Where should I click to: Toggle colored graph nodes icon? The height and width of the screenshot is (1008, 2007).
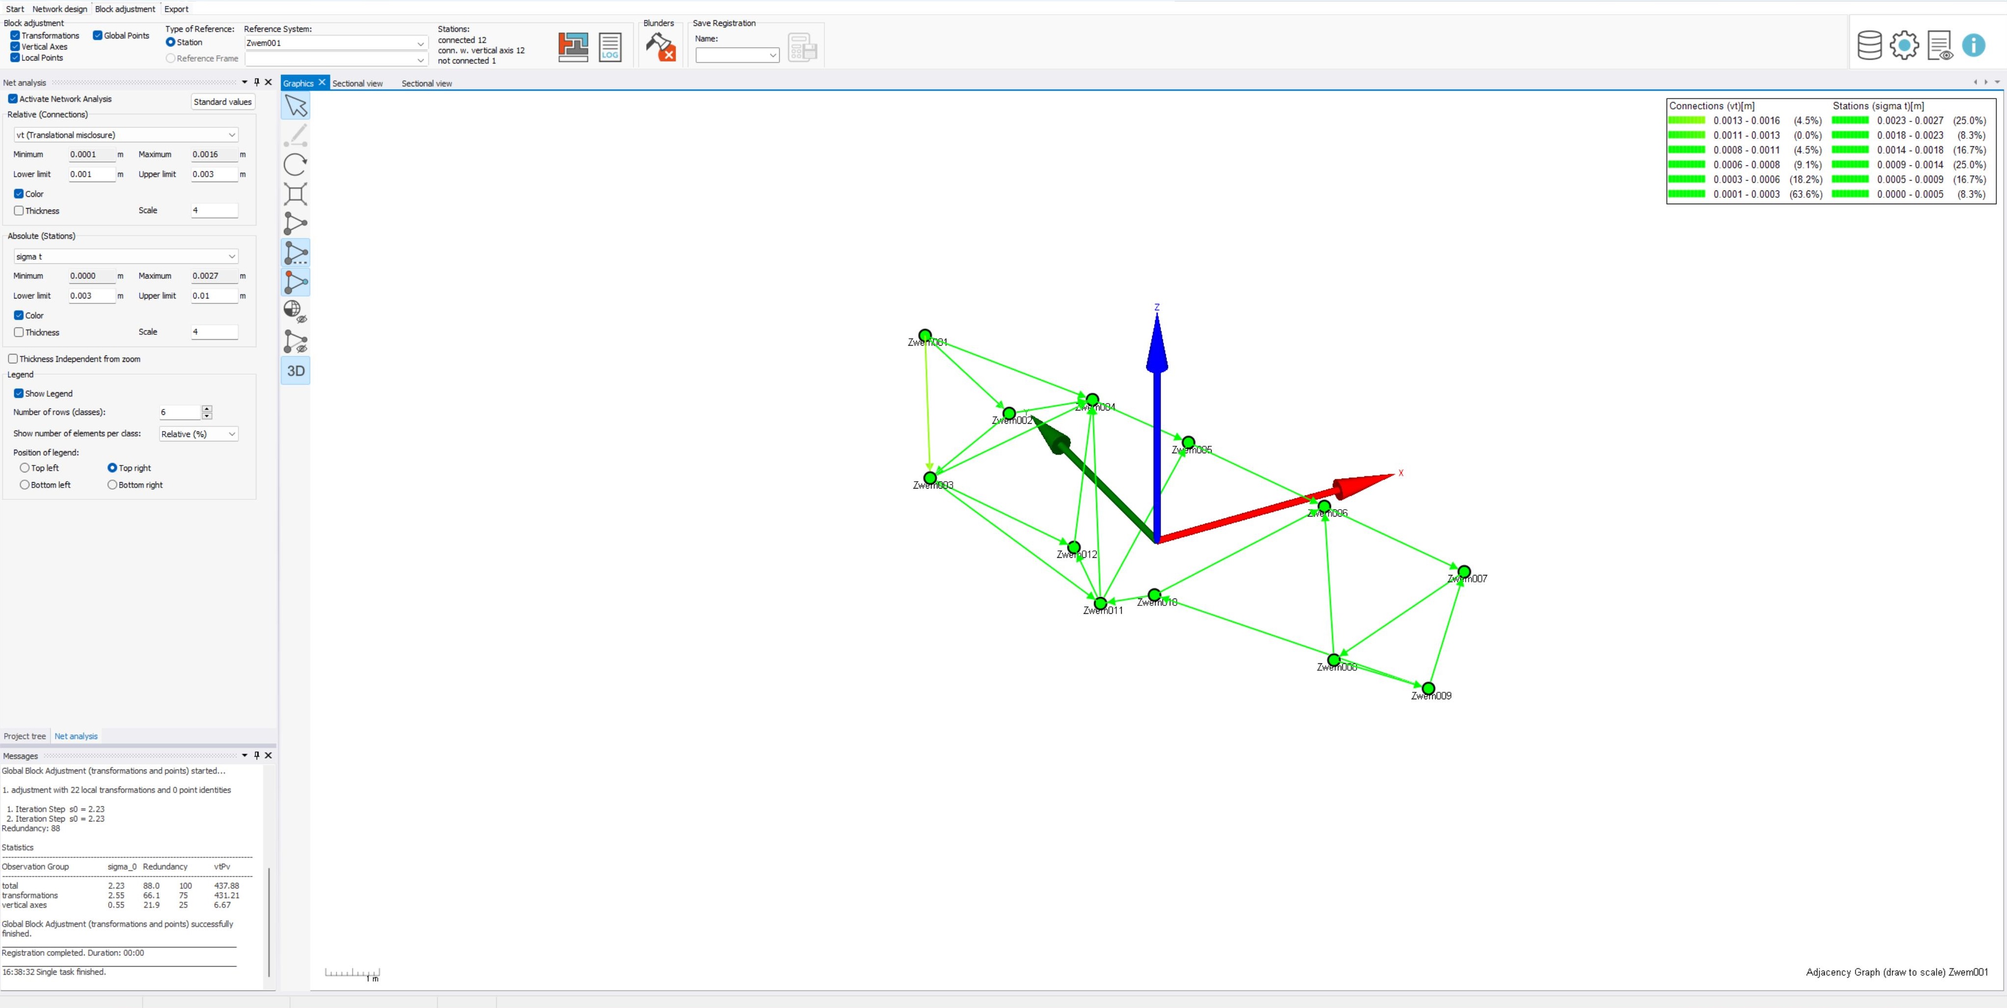295,282
